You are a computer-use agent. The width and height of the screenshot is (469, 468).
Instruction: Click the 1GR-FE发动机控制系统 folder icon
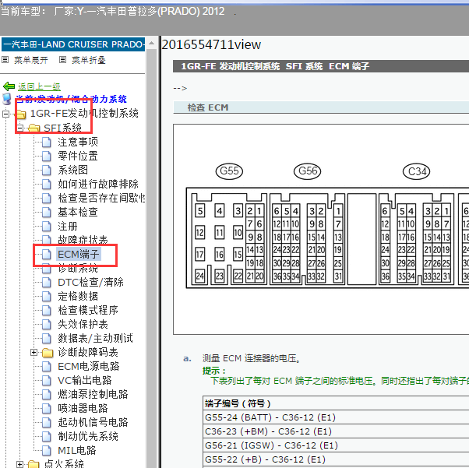(20, 114)
